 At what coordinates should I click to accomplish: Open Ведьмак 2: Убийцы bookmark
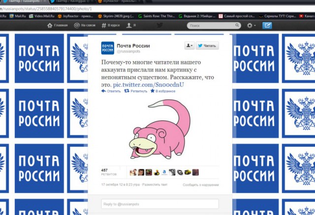tap(197, 16)
